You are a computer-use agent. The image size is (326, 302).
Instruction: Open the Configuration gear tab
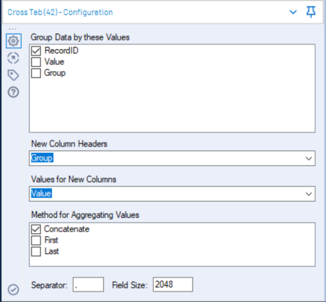(14, 41)
